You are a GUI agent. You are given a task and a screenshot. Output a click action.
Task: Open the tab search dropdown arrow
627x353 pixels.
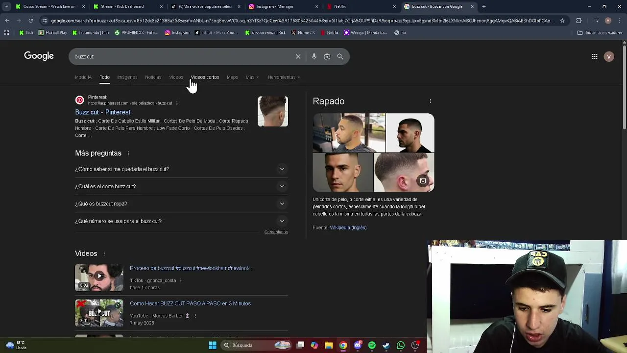(x=6, y=6)
